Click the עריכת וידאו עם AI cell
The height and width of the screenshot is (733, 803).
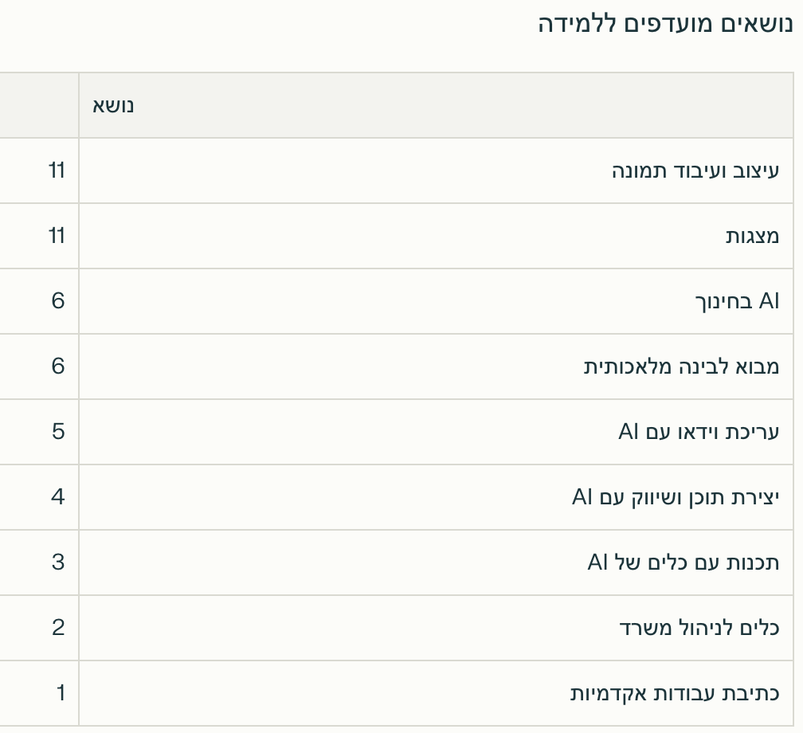coord(436,432)
